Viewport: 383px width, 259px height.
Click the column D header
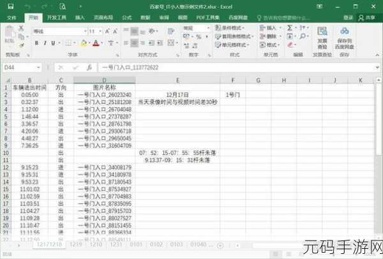pyautogui.click(x=104, y=80)
